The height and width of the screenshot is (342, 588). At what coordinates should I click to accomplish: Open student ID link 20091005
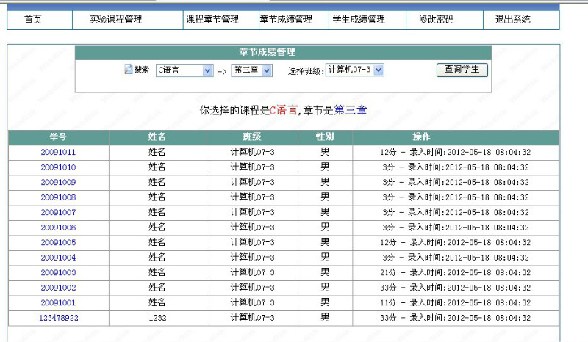(x=58, y=242)
